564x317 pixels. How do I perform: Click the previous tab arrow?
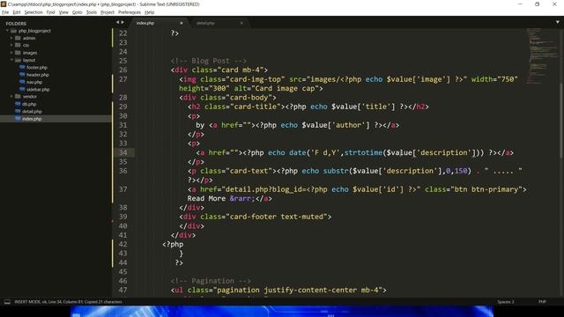pos(117,22)
